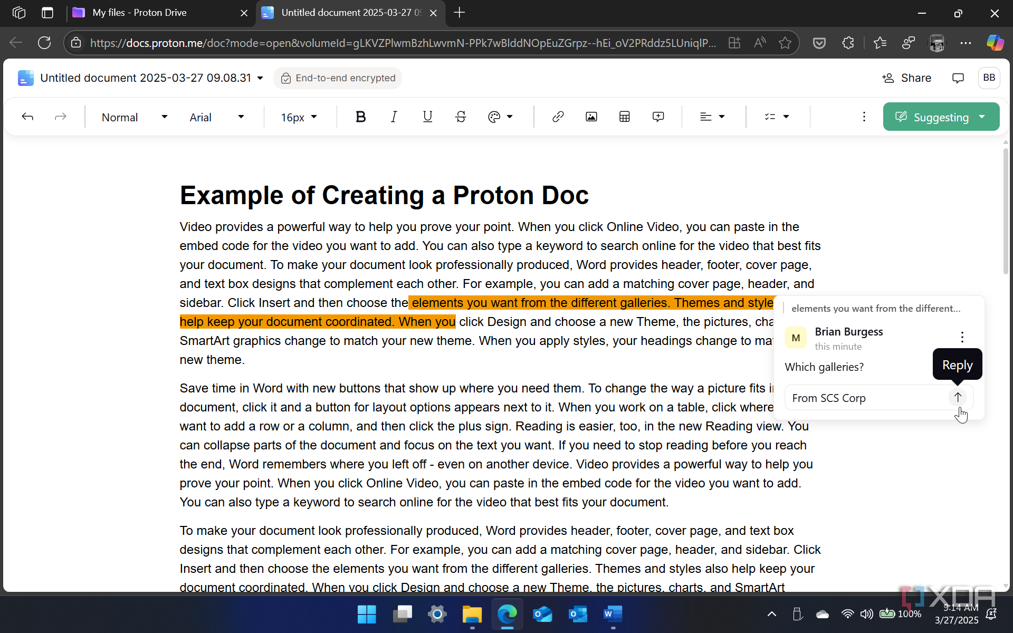The image size is (1013, 633).
Task: Insert a table from toolbar
Action: [625, 117]
